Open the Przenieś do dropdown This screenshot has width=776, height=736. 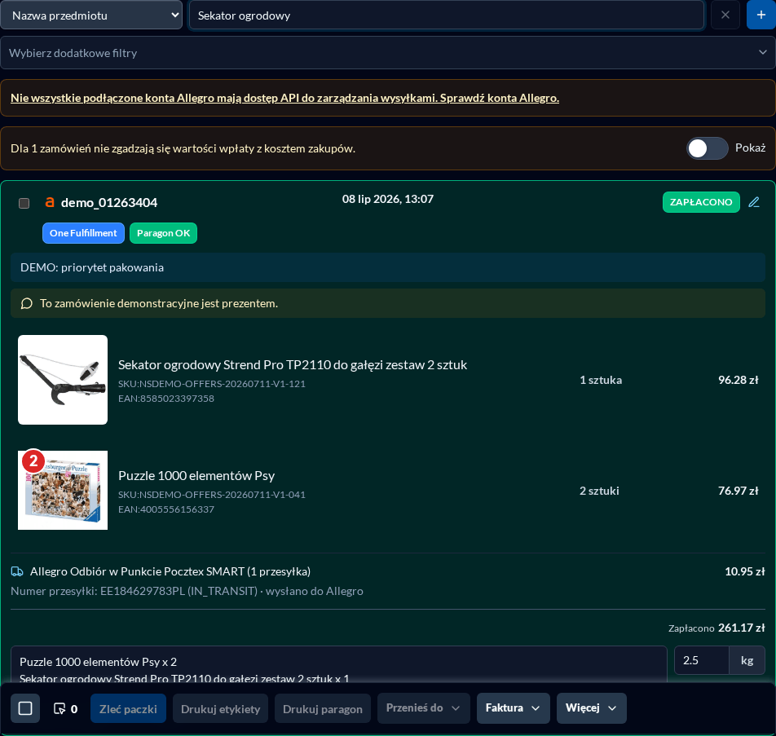coord(423,707)
